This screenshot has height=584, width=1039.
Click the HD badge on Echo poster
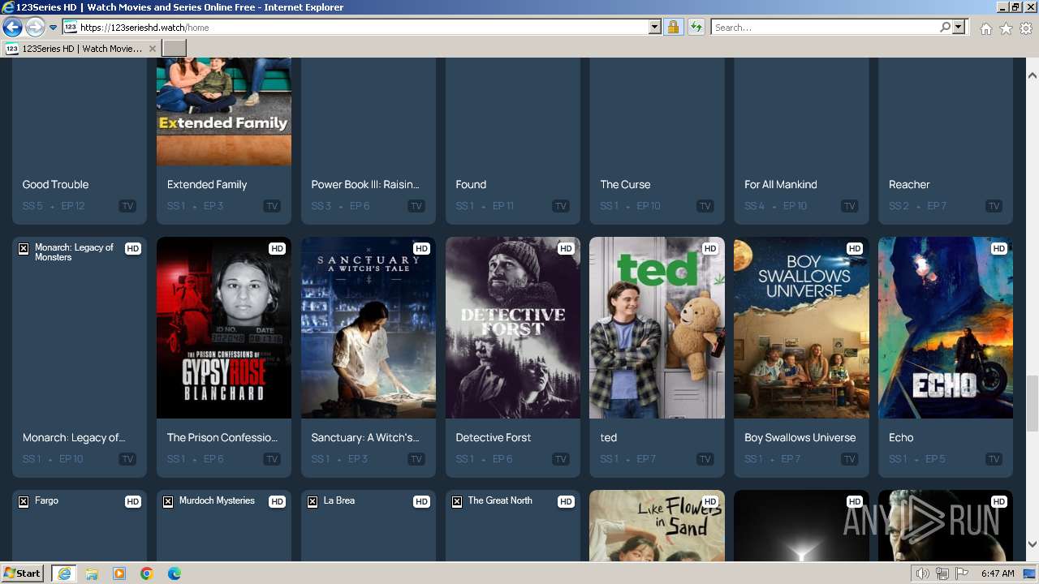(998, 248)
